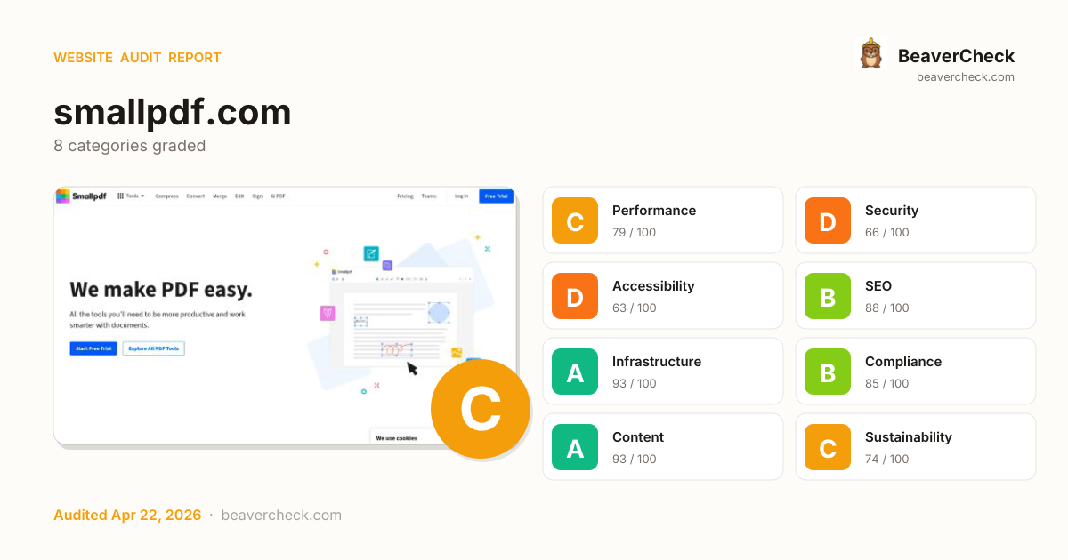The width and height of the screenshot is (1068, 560).
Task: Click the large overall C grade circle
Action: click(481, 409)
